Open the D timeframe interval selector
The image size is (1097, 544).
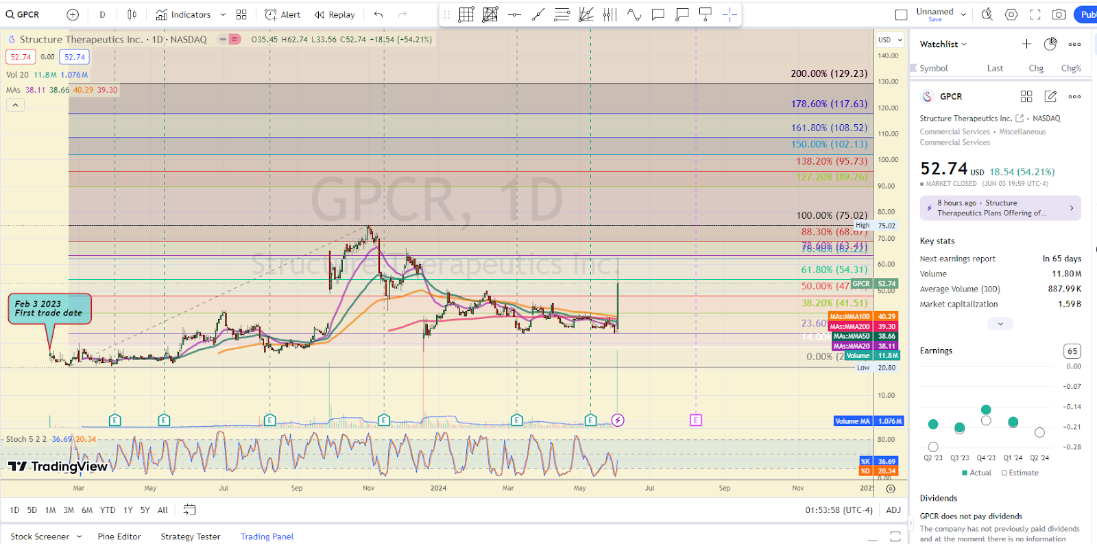[x=102, y=14]
